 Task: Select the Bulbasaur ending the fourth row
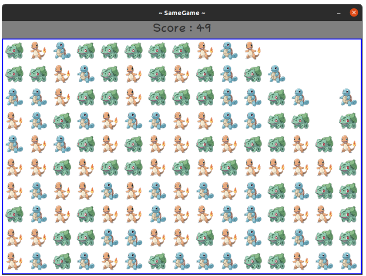348,121
